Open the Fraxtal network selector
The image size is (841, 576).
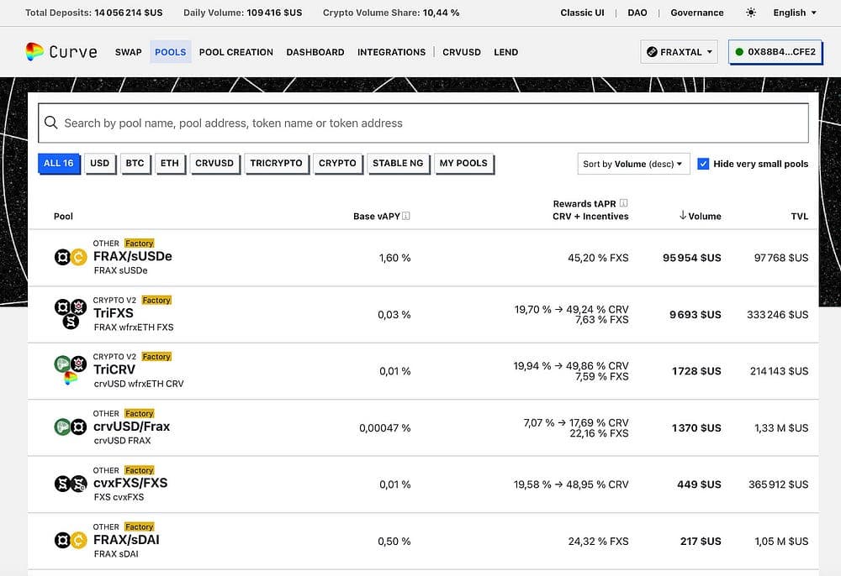[679, 52]
